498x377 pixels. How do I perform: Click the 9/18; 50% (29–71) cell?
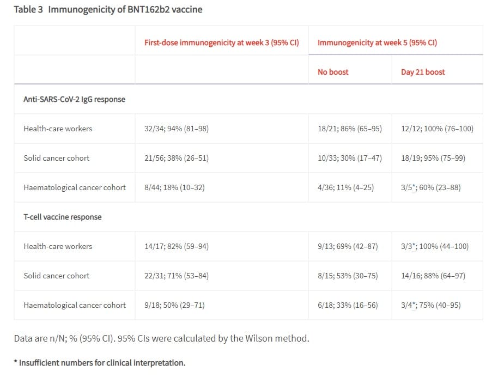(174, 305)
